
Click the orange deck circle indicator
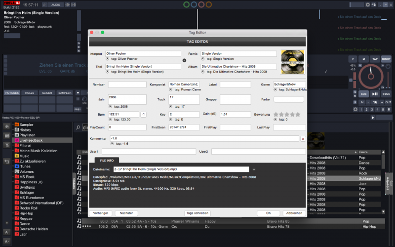(208, 4)
